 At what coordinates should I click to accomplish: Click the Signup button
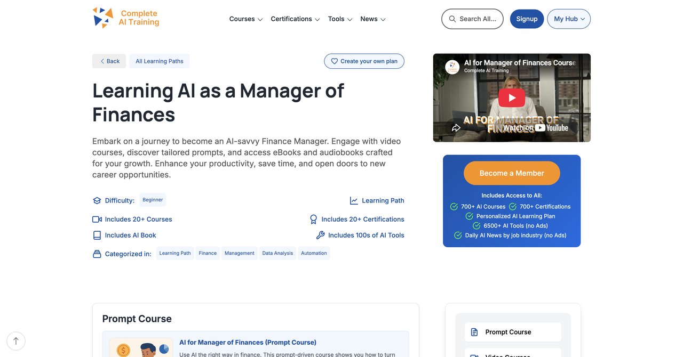tap(527, 19)
